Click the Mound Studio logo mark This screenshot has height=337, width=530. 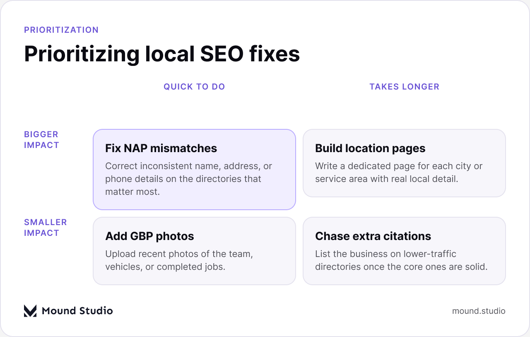(x=30, y=310)
